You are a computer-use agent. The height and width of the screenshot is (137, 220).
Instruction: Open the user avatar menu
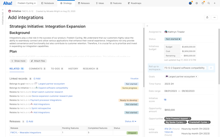(x=190, y=3)
